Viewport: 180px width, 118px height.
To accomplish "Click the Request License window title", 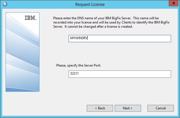I will click(x=90, y=4).
